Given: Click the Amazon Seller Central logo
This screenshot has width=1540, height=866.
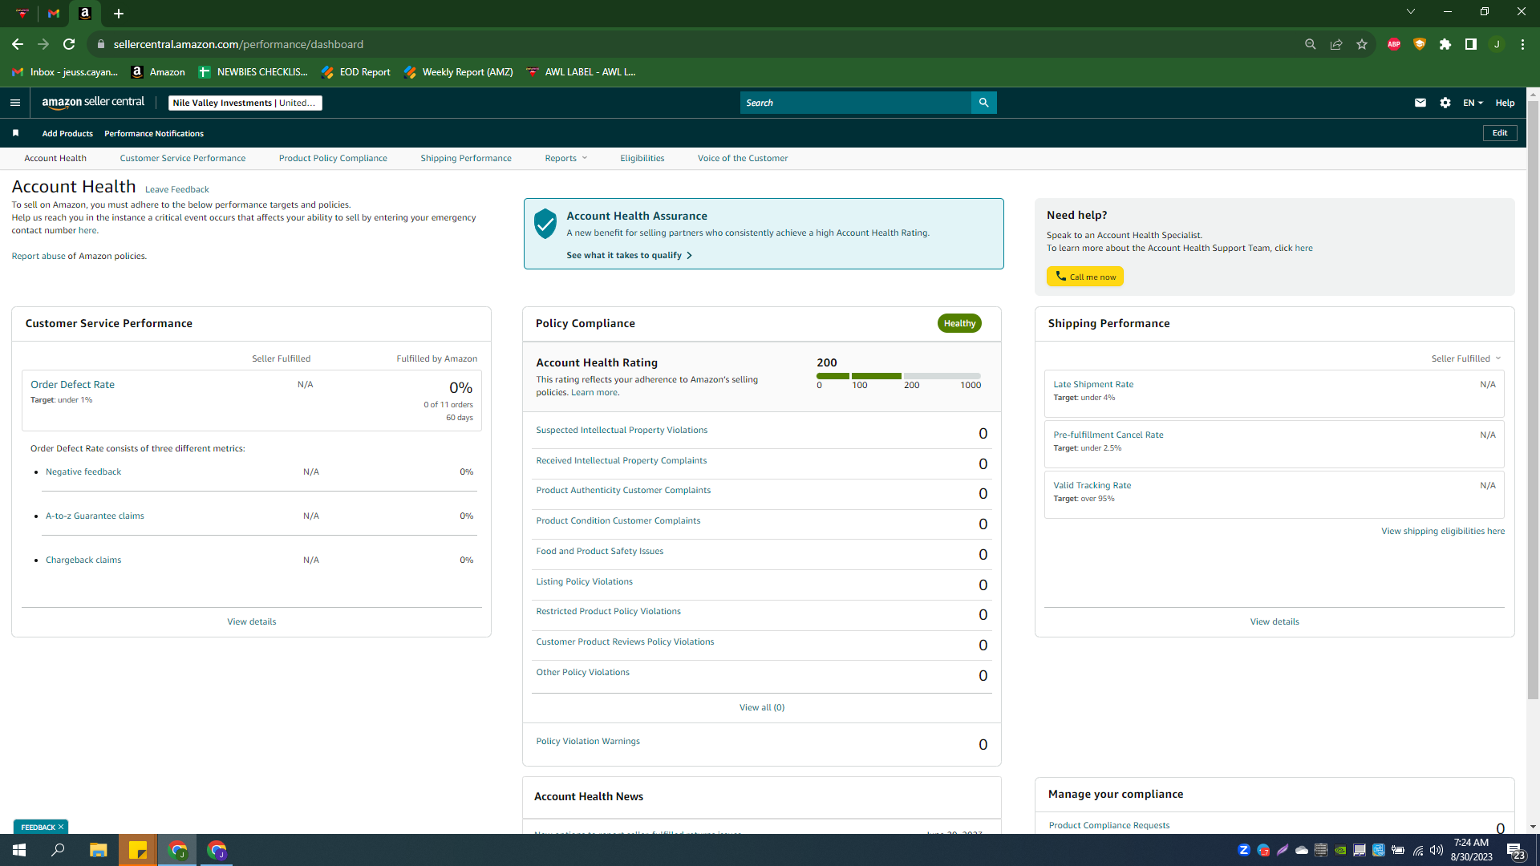Looking at the screenshot, I should point(93,103).
